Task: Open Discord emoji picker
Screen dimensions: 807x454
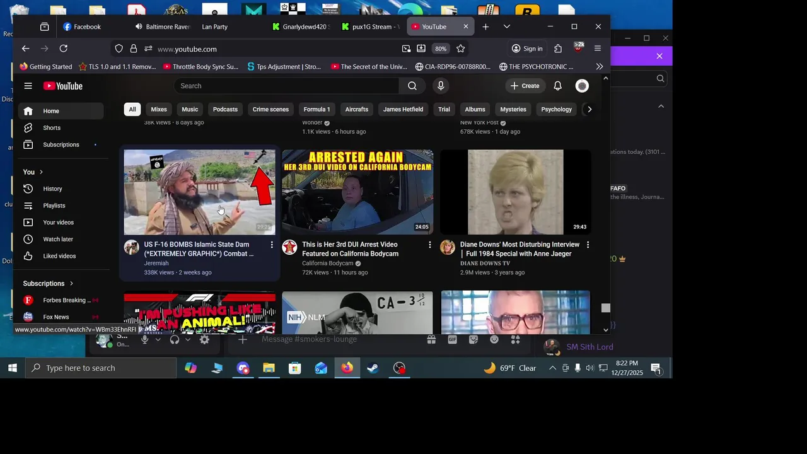Action: [494, 339]
